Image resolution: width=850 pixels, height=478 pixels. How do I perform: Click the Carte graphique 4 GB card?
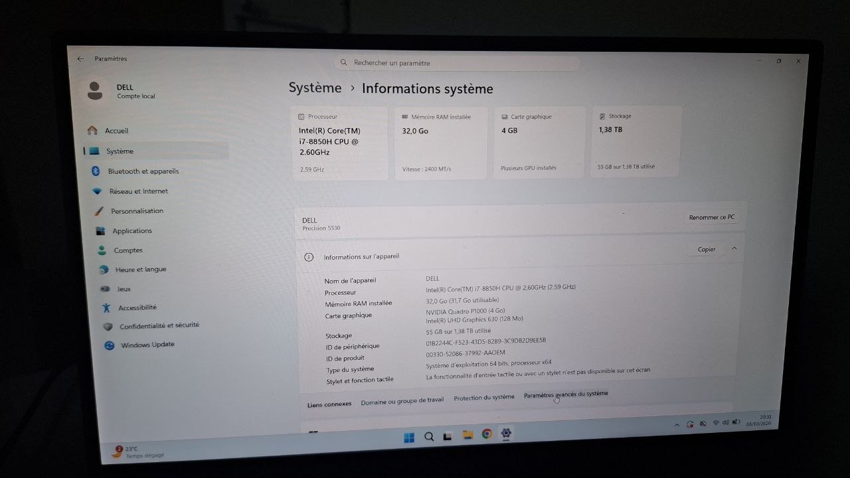coord(540,141)
